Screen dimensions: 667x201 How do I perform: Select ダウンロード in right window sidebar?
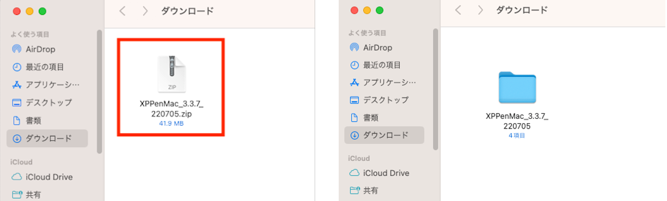click(x=384, y=135)
